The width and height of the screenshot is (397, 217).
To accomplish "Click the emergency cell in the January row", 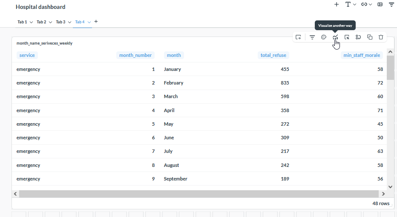I will pos(29,69).
